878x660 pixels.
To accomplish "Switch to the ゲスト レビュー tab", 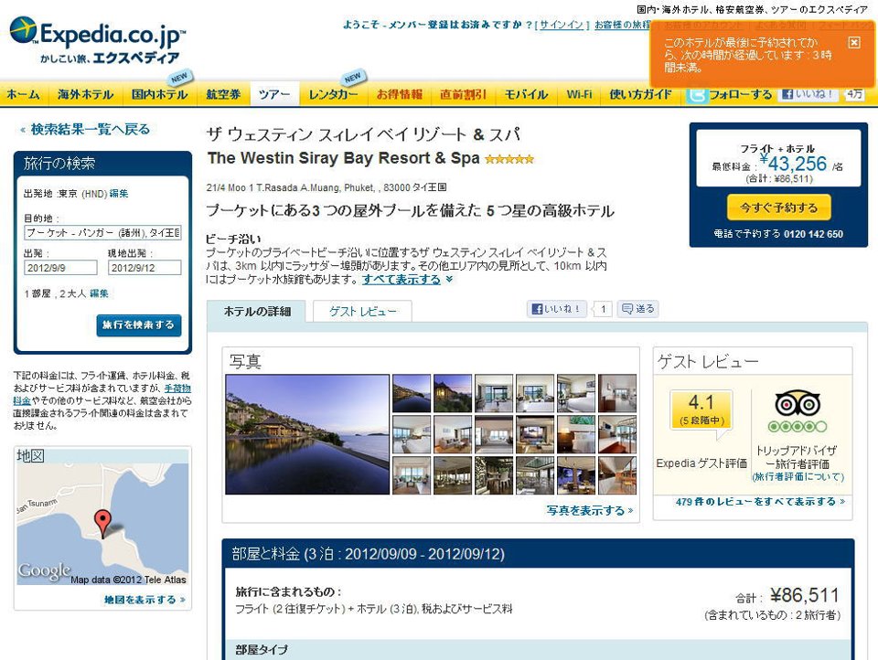I will [x=363, y=312].
